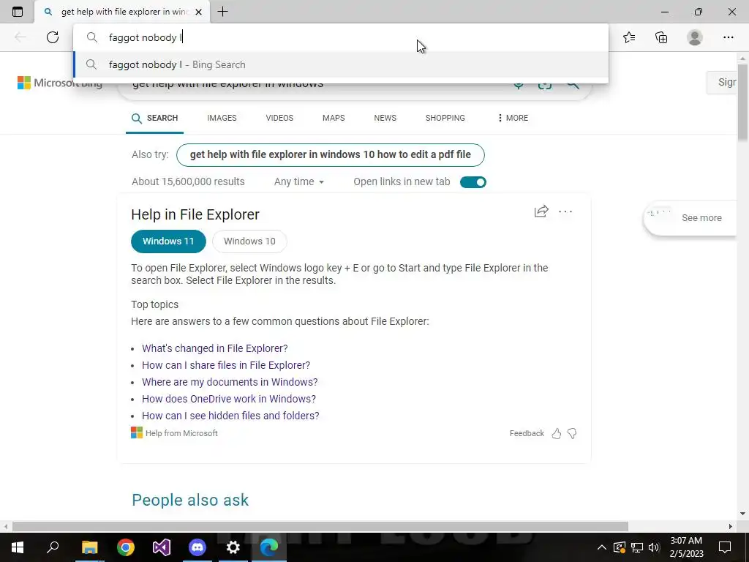Image resolution: width=749 pixels, height=562 pixels.
Task: Click the Microsoft Bing logo
Action: (60, 83)
